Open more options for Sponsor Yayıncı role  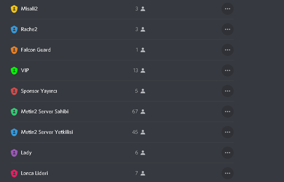[228, 91]
